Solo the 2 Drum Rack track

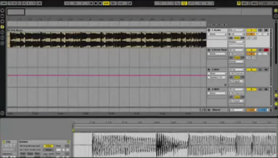point(260,50)
